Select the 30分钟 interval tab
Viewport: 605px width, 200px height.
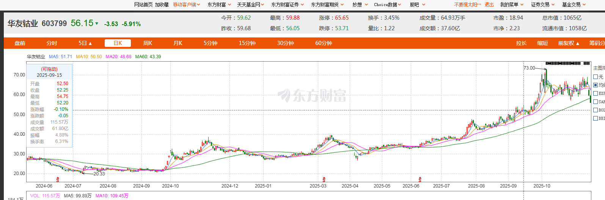point(285,43)
